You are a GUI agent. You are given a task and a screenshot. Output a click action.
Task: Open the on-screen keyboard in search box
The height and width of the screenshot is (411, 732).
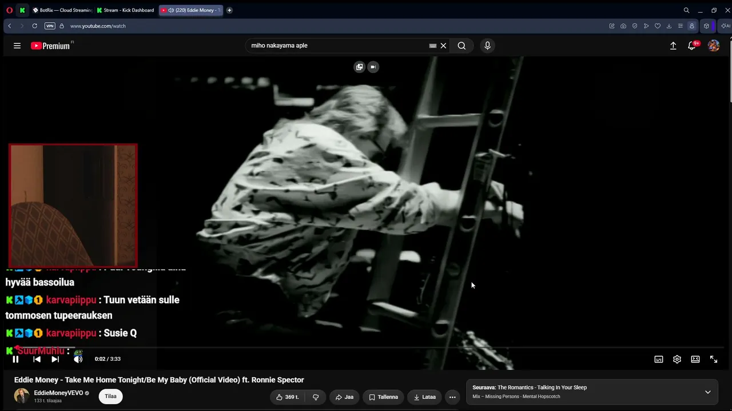(433, 46)
